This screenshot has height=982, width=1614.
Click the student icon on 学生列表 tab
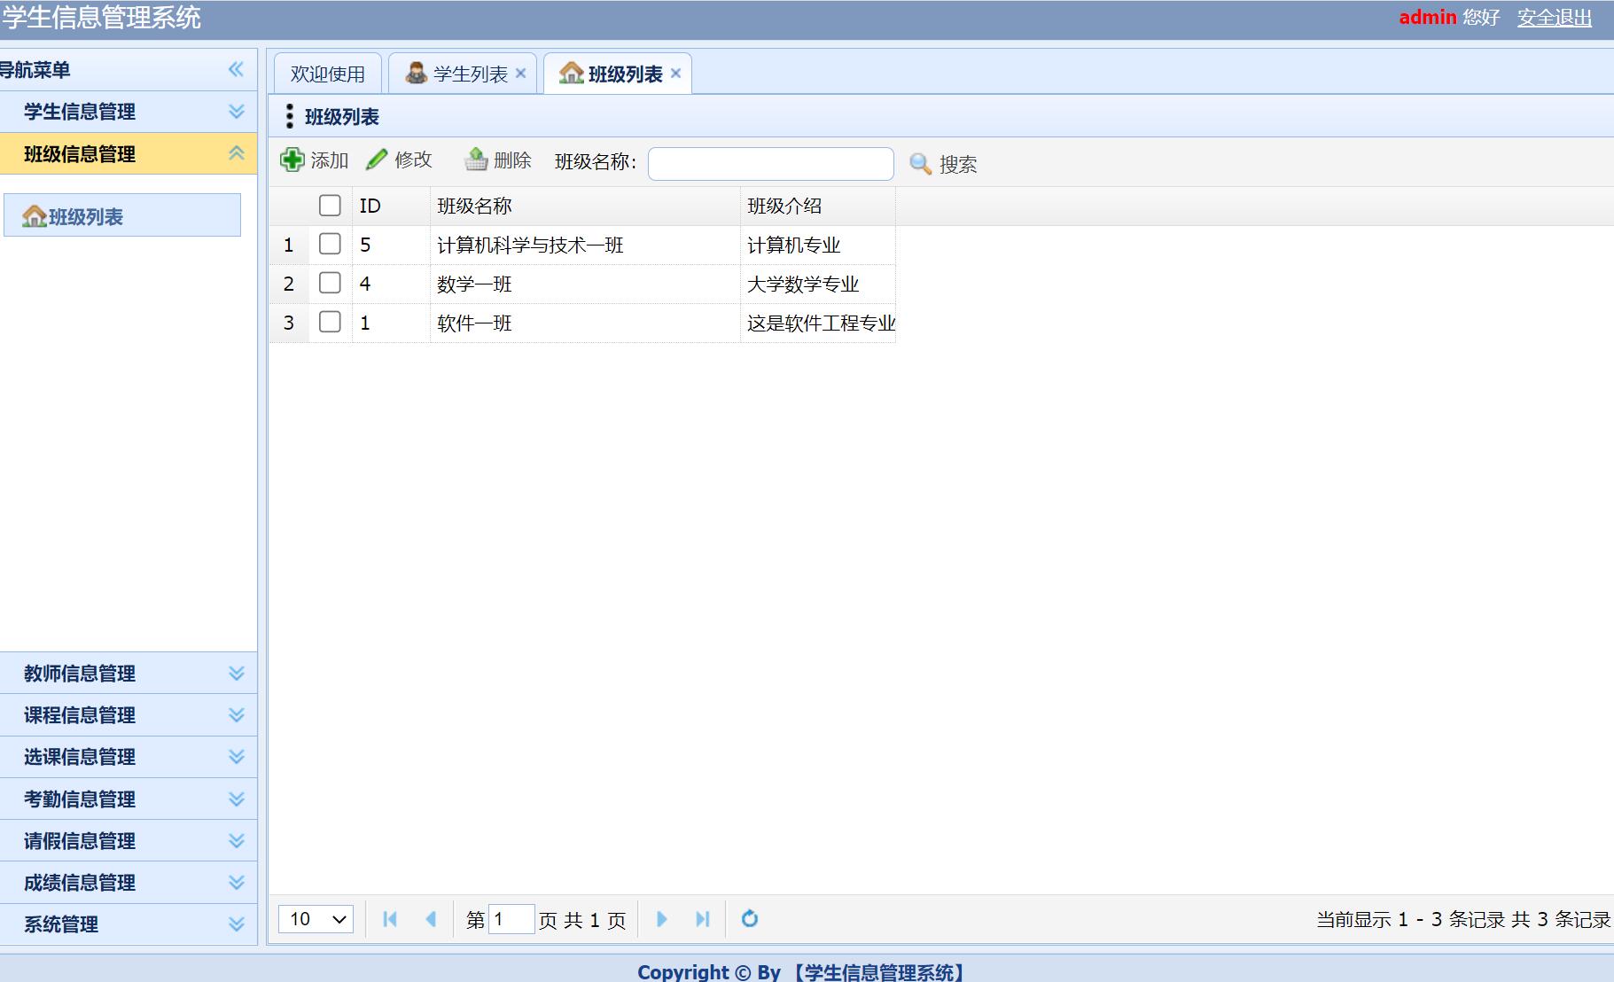pos(413,73)
